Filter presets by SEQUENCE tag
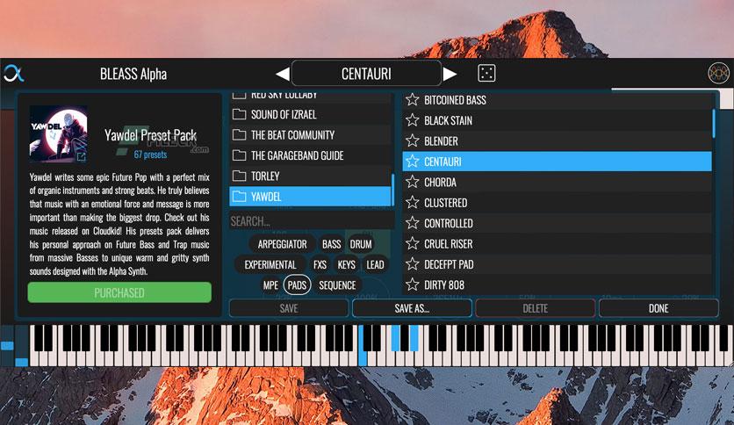Screen dimensions: 734x425 click(337, 285)
